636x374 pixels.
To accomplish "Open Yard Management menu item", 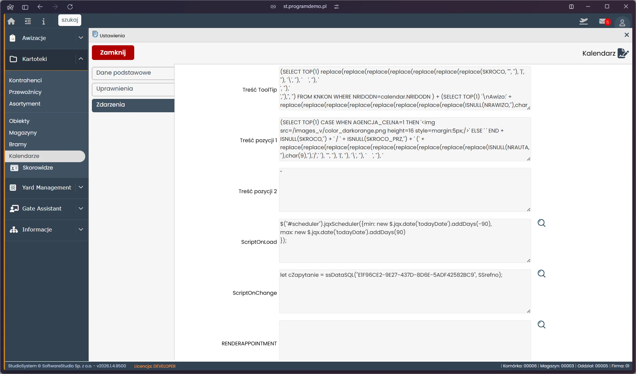I will [47, 187].
